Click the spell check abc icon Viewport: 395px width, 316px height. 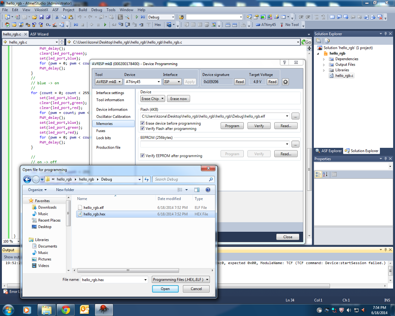[55, 25]
